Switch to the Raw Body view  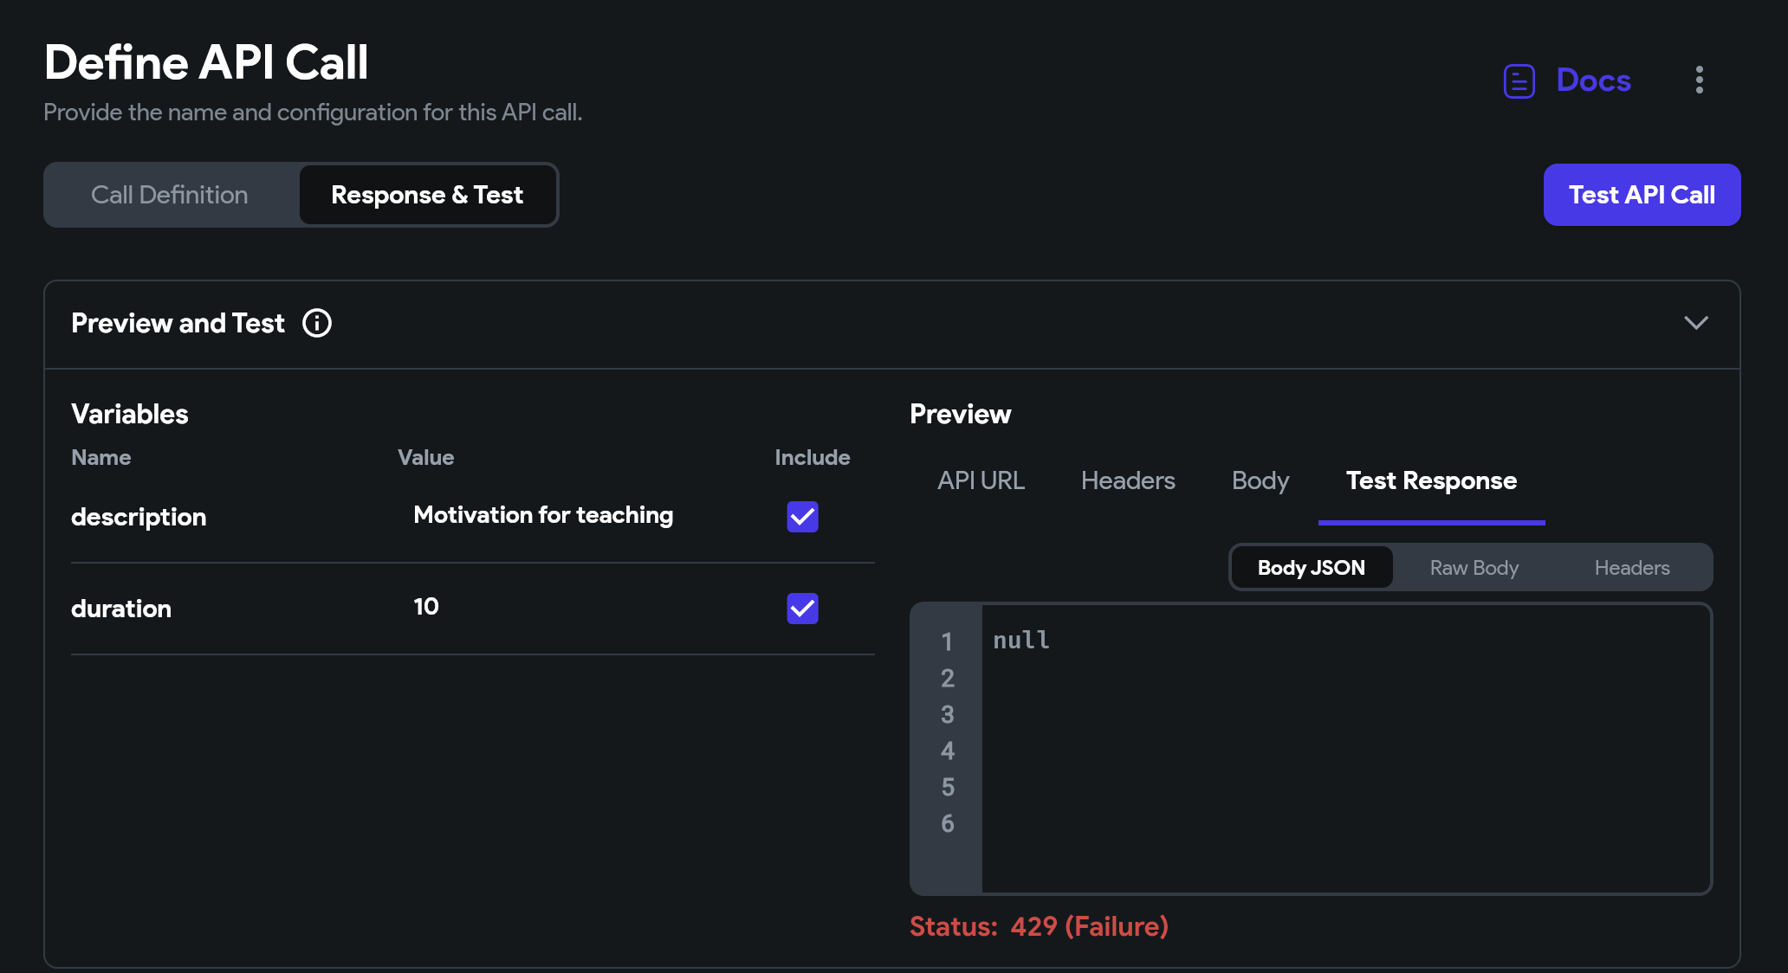click(1474, 568)
